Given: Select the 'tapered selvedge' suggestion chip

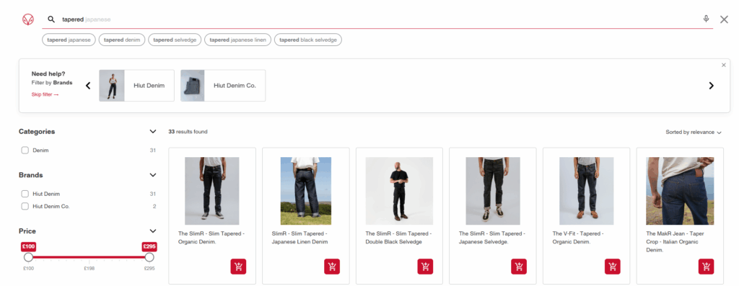Looking at the screenshot, I should [x=175, y=40].
